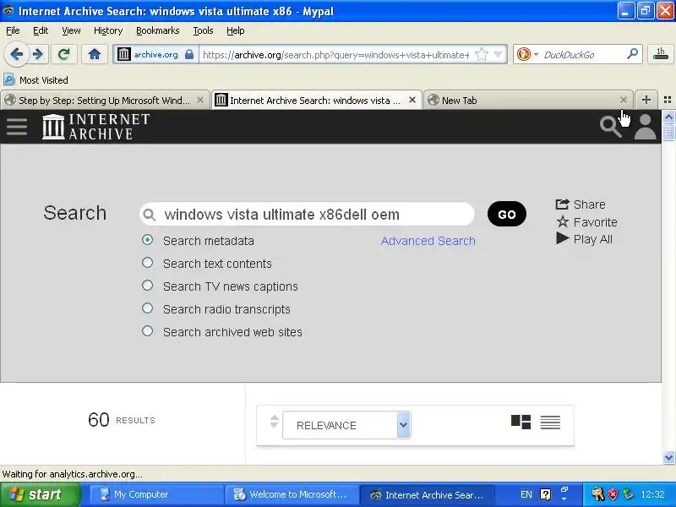Bookmark this page with the star icon
Viewport: 676px width, 507px height.
point(481,54)
